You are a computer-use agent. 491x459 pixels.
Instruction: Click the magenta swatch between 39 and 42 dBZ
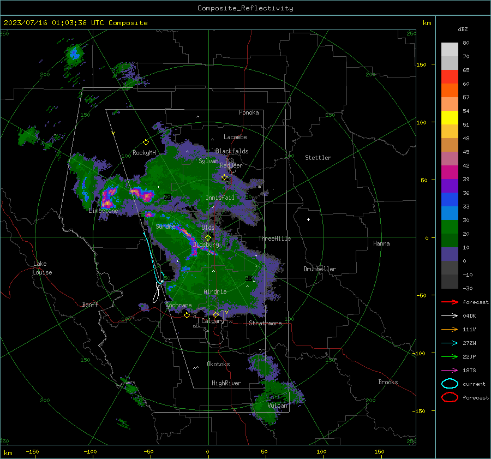450,172
